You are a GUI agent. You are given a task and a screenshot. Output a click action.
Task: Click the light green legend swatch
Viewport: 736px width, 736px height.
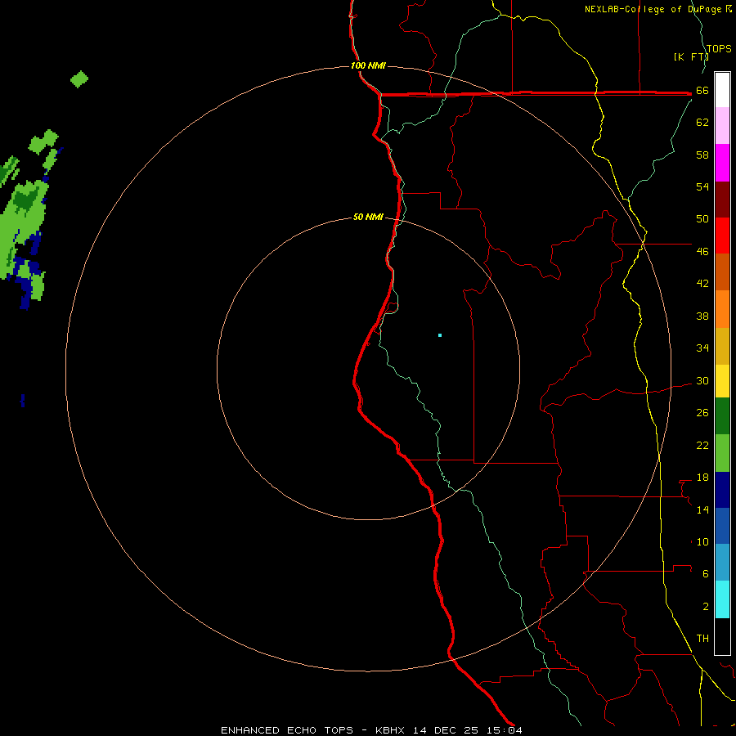tap(722, 453)
